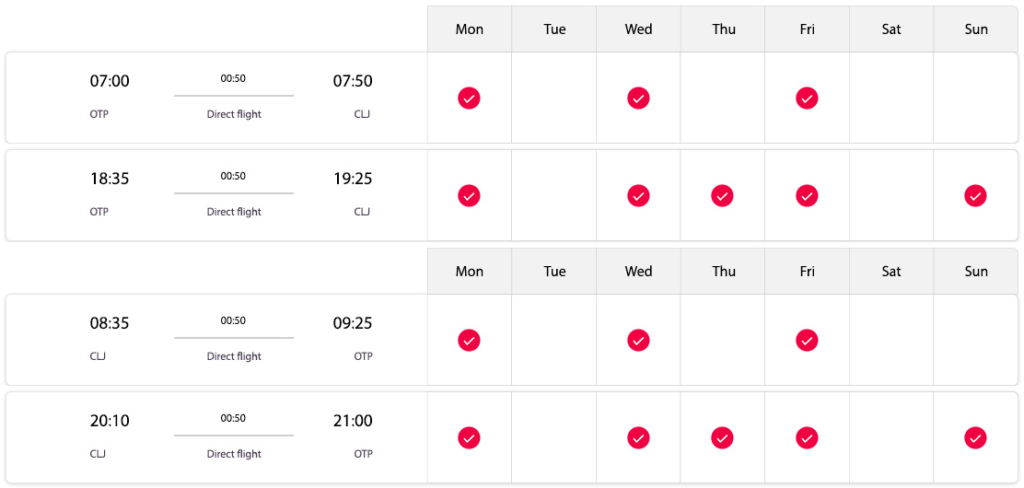Click Friday checkmark for 07:00 OTP flight
The image size is (1024, 488).
coord(807,98)
